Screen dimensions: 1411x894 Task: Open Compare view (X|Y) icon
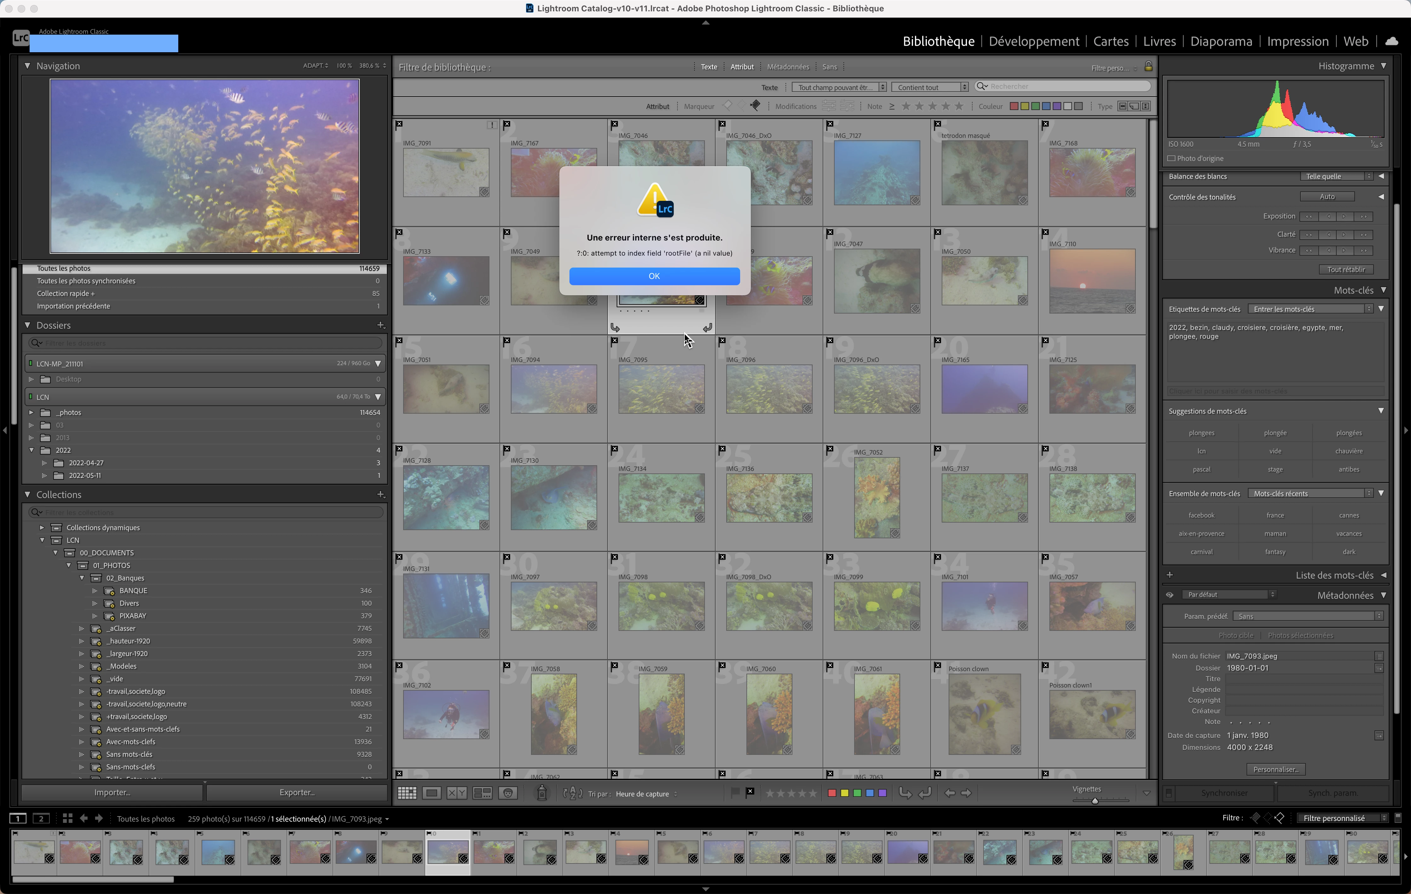coord(456,793)
